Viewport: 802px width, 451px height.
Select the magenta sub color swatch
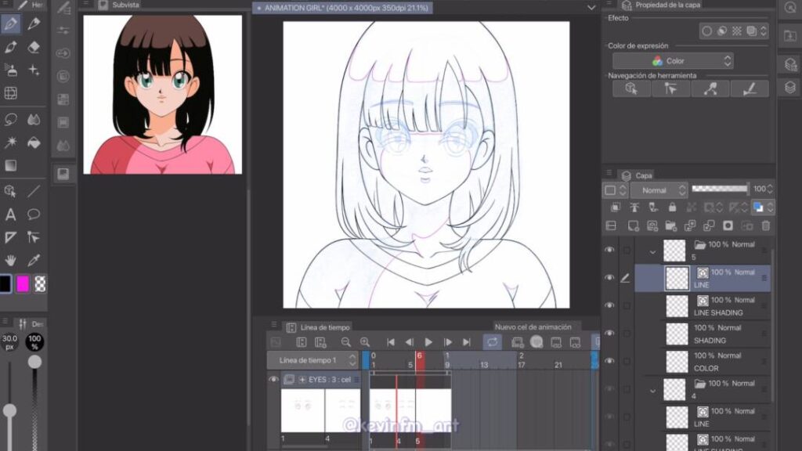23,283
